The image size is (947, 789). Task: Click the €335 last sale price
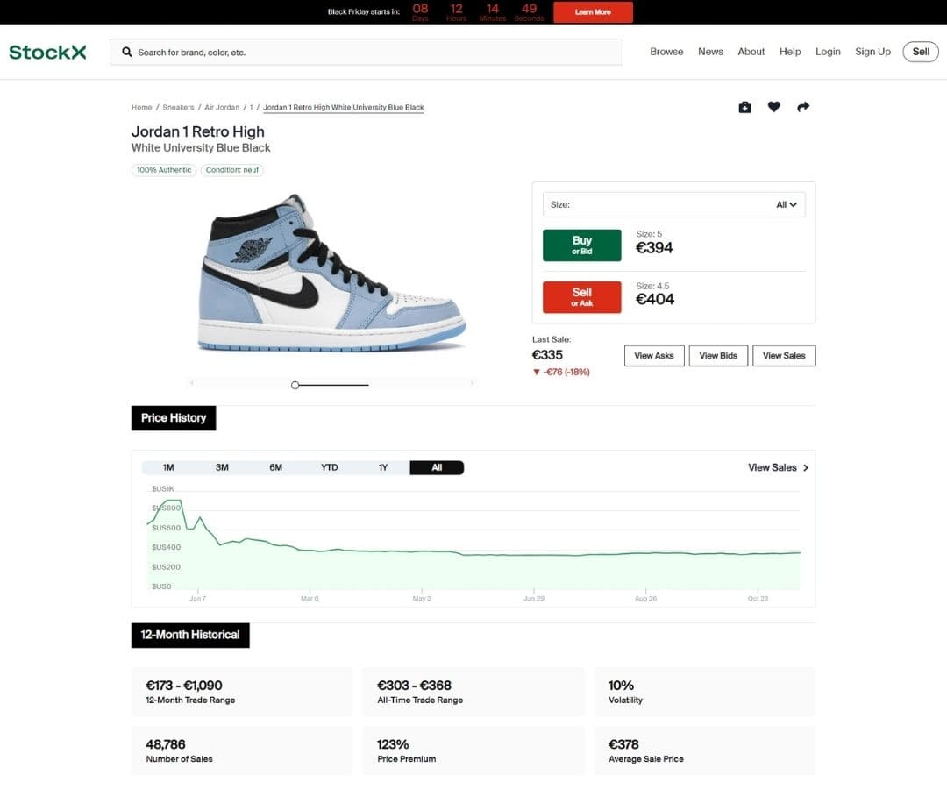(x=547, y=355)
